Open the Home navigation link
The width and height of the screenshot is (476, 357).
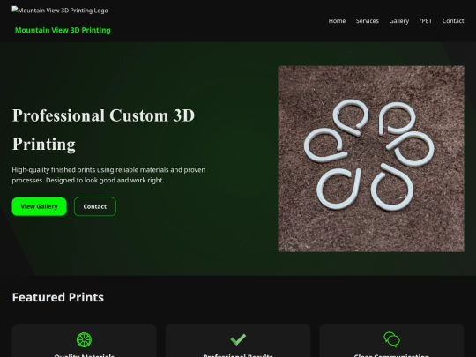point(337,21)
